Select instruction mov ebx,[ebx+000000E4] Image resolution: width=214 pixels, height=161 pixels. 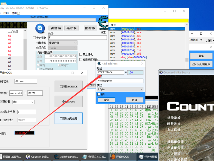(x=147, y=57)
